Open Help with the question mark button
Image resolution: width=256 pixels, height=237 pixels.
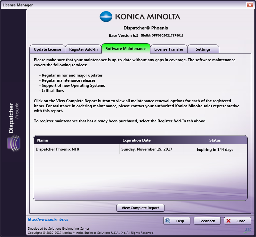click(x=177, y=221)
